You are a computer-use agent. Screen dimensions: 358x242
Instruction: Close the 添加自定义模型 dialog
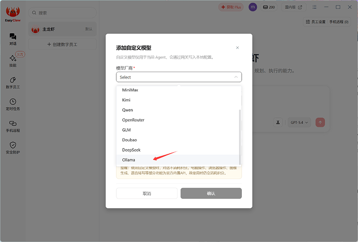coord(238,48)
